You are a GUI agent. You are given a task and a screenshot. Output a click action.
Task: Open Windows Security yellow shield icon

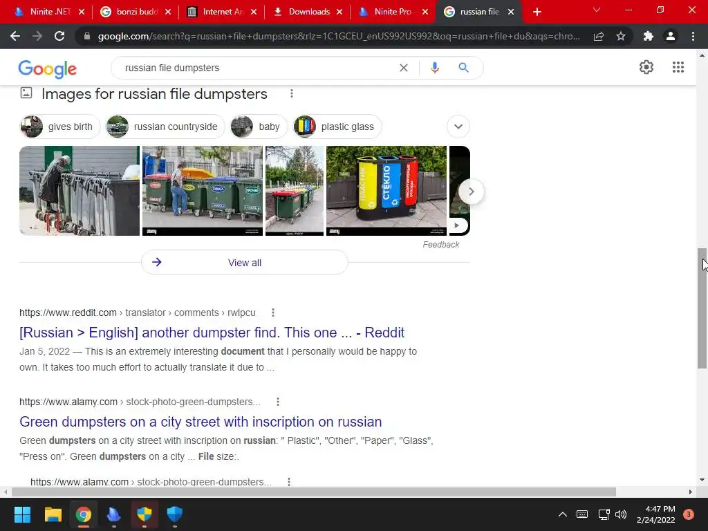click(x=145, y=514)
